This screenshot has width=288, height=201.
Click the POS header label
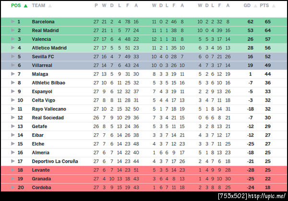[x=16, y=6]
